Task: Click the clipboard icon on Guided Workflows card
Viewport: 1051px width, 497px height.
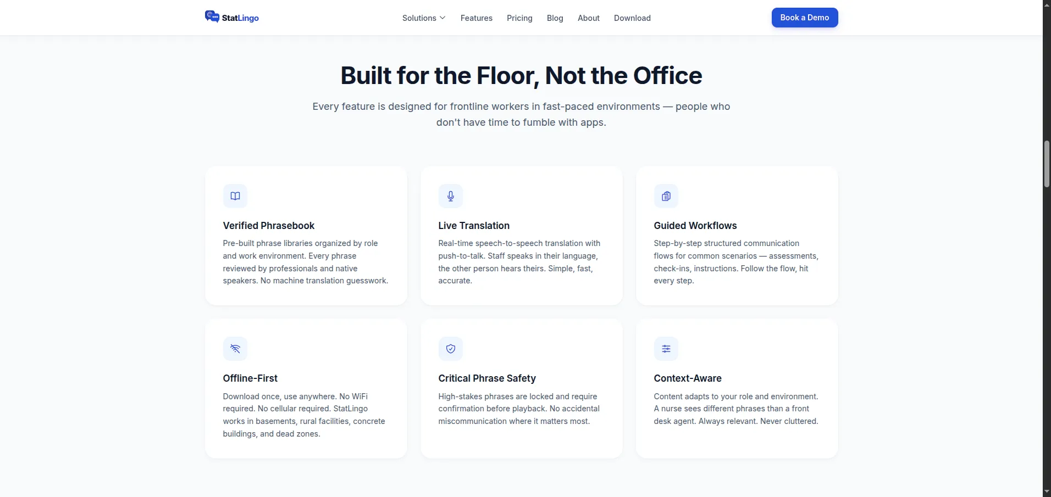Action: pos(665,196)
